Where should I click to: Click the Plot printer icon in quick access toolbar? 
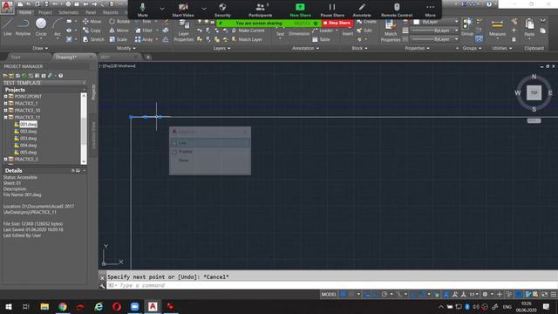point(68,4)
